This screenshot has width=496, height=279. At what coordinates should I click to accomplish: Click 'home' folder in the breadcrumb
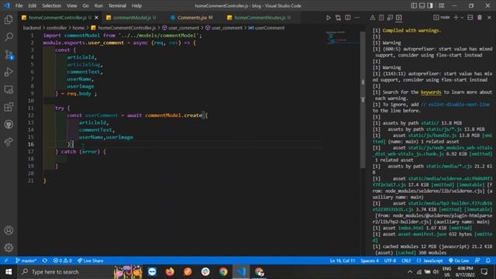[78, 28]
